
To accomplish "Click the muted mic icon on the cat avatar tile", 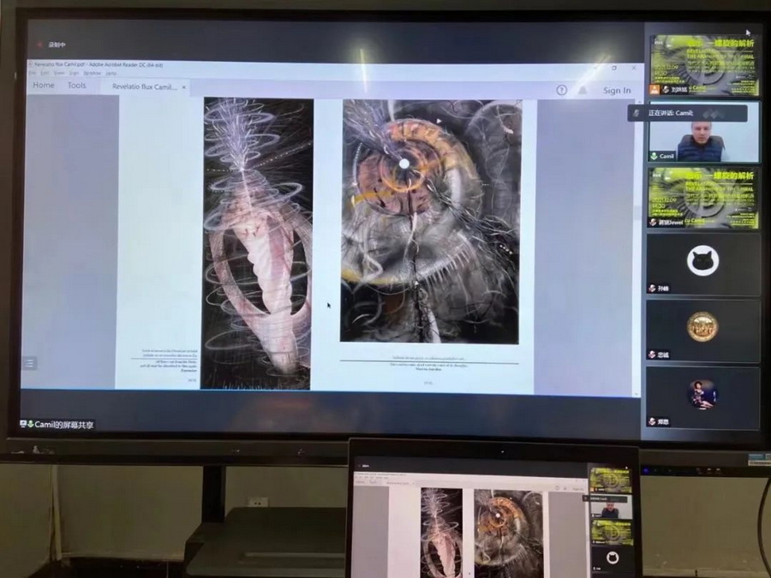I will pos(652,289).
